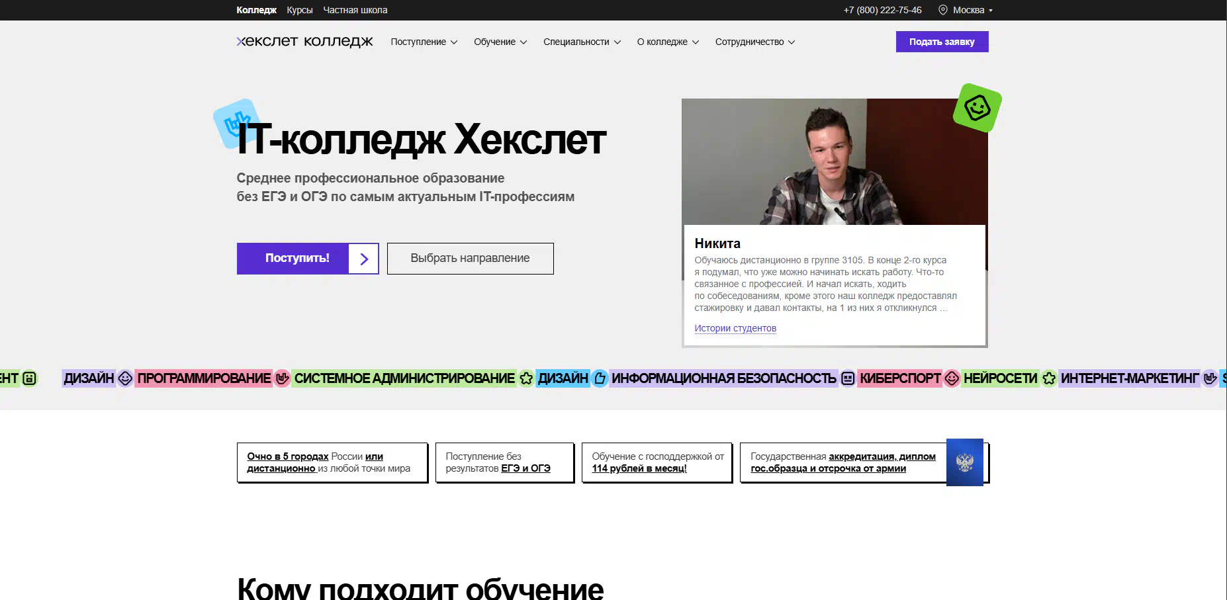Click the аккредитация, диплом гос.образца card
The image size is (1227, 600).
coord(864,462)
